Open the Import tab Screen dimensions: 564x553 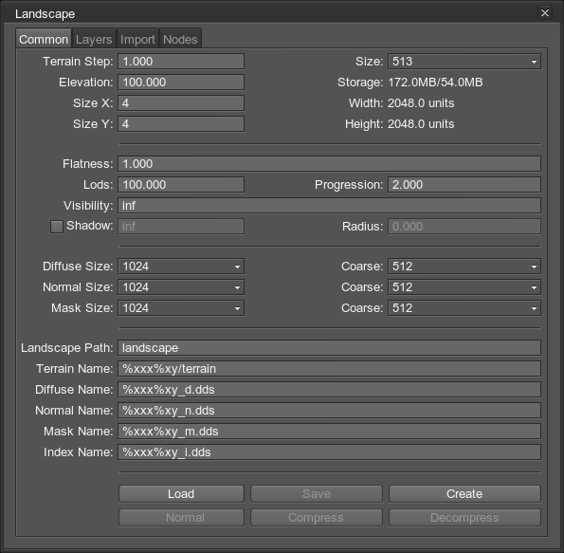[x=137, y=39]
